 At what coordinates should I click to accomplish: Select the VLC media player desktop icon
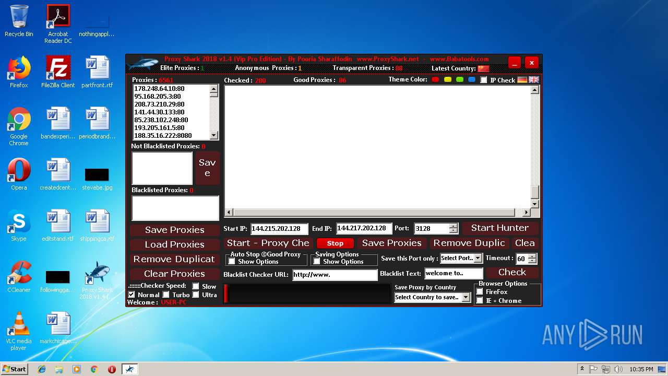coord(19,331)
